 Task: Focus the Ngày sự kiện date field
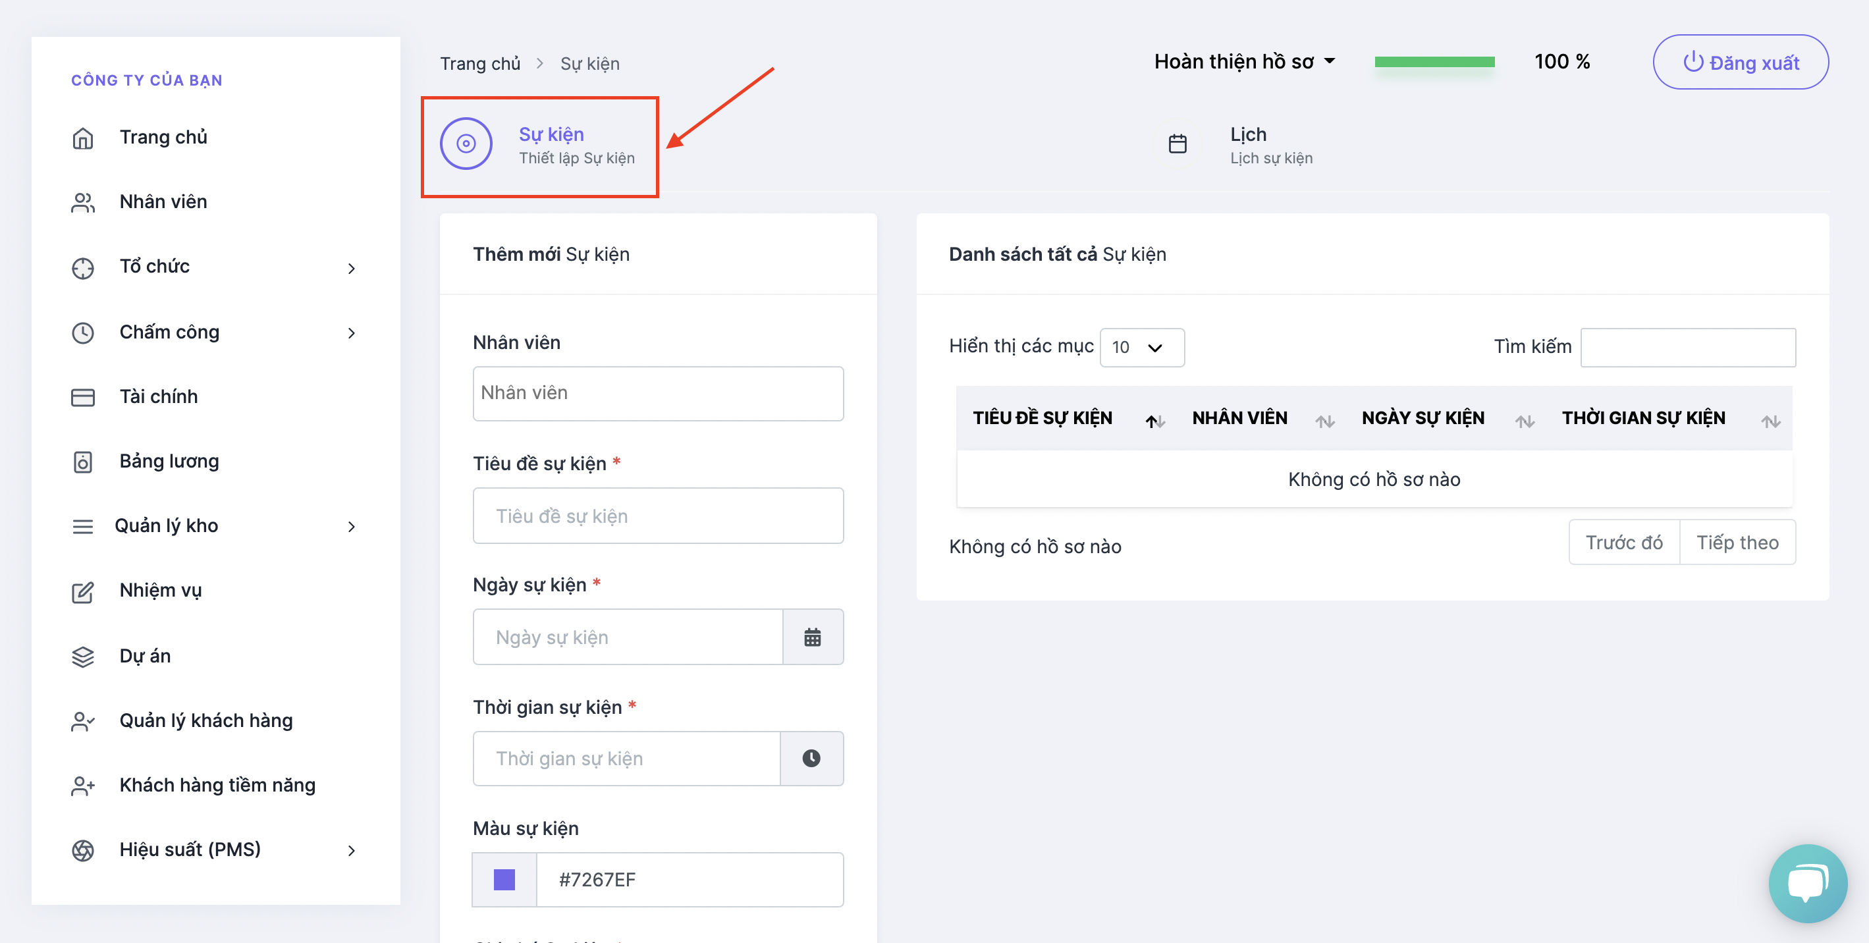[628, 637]
